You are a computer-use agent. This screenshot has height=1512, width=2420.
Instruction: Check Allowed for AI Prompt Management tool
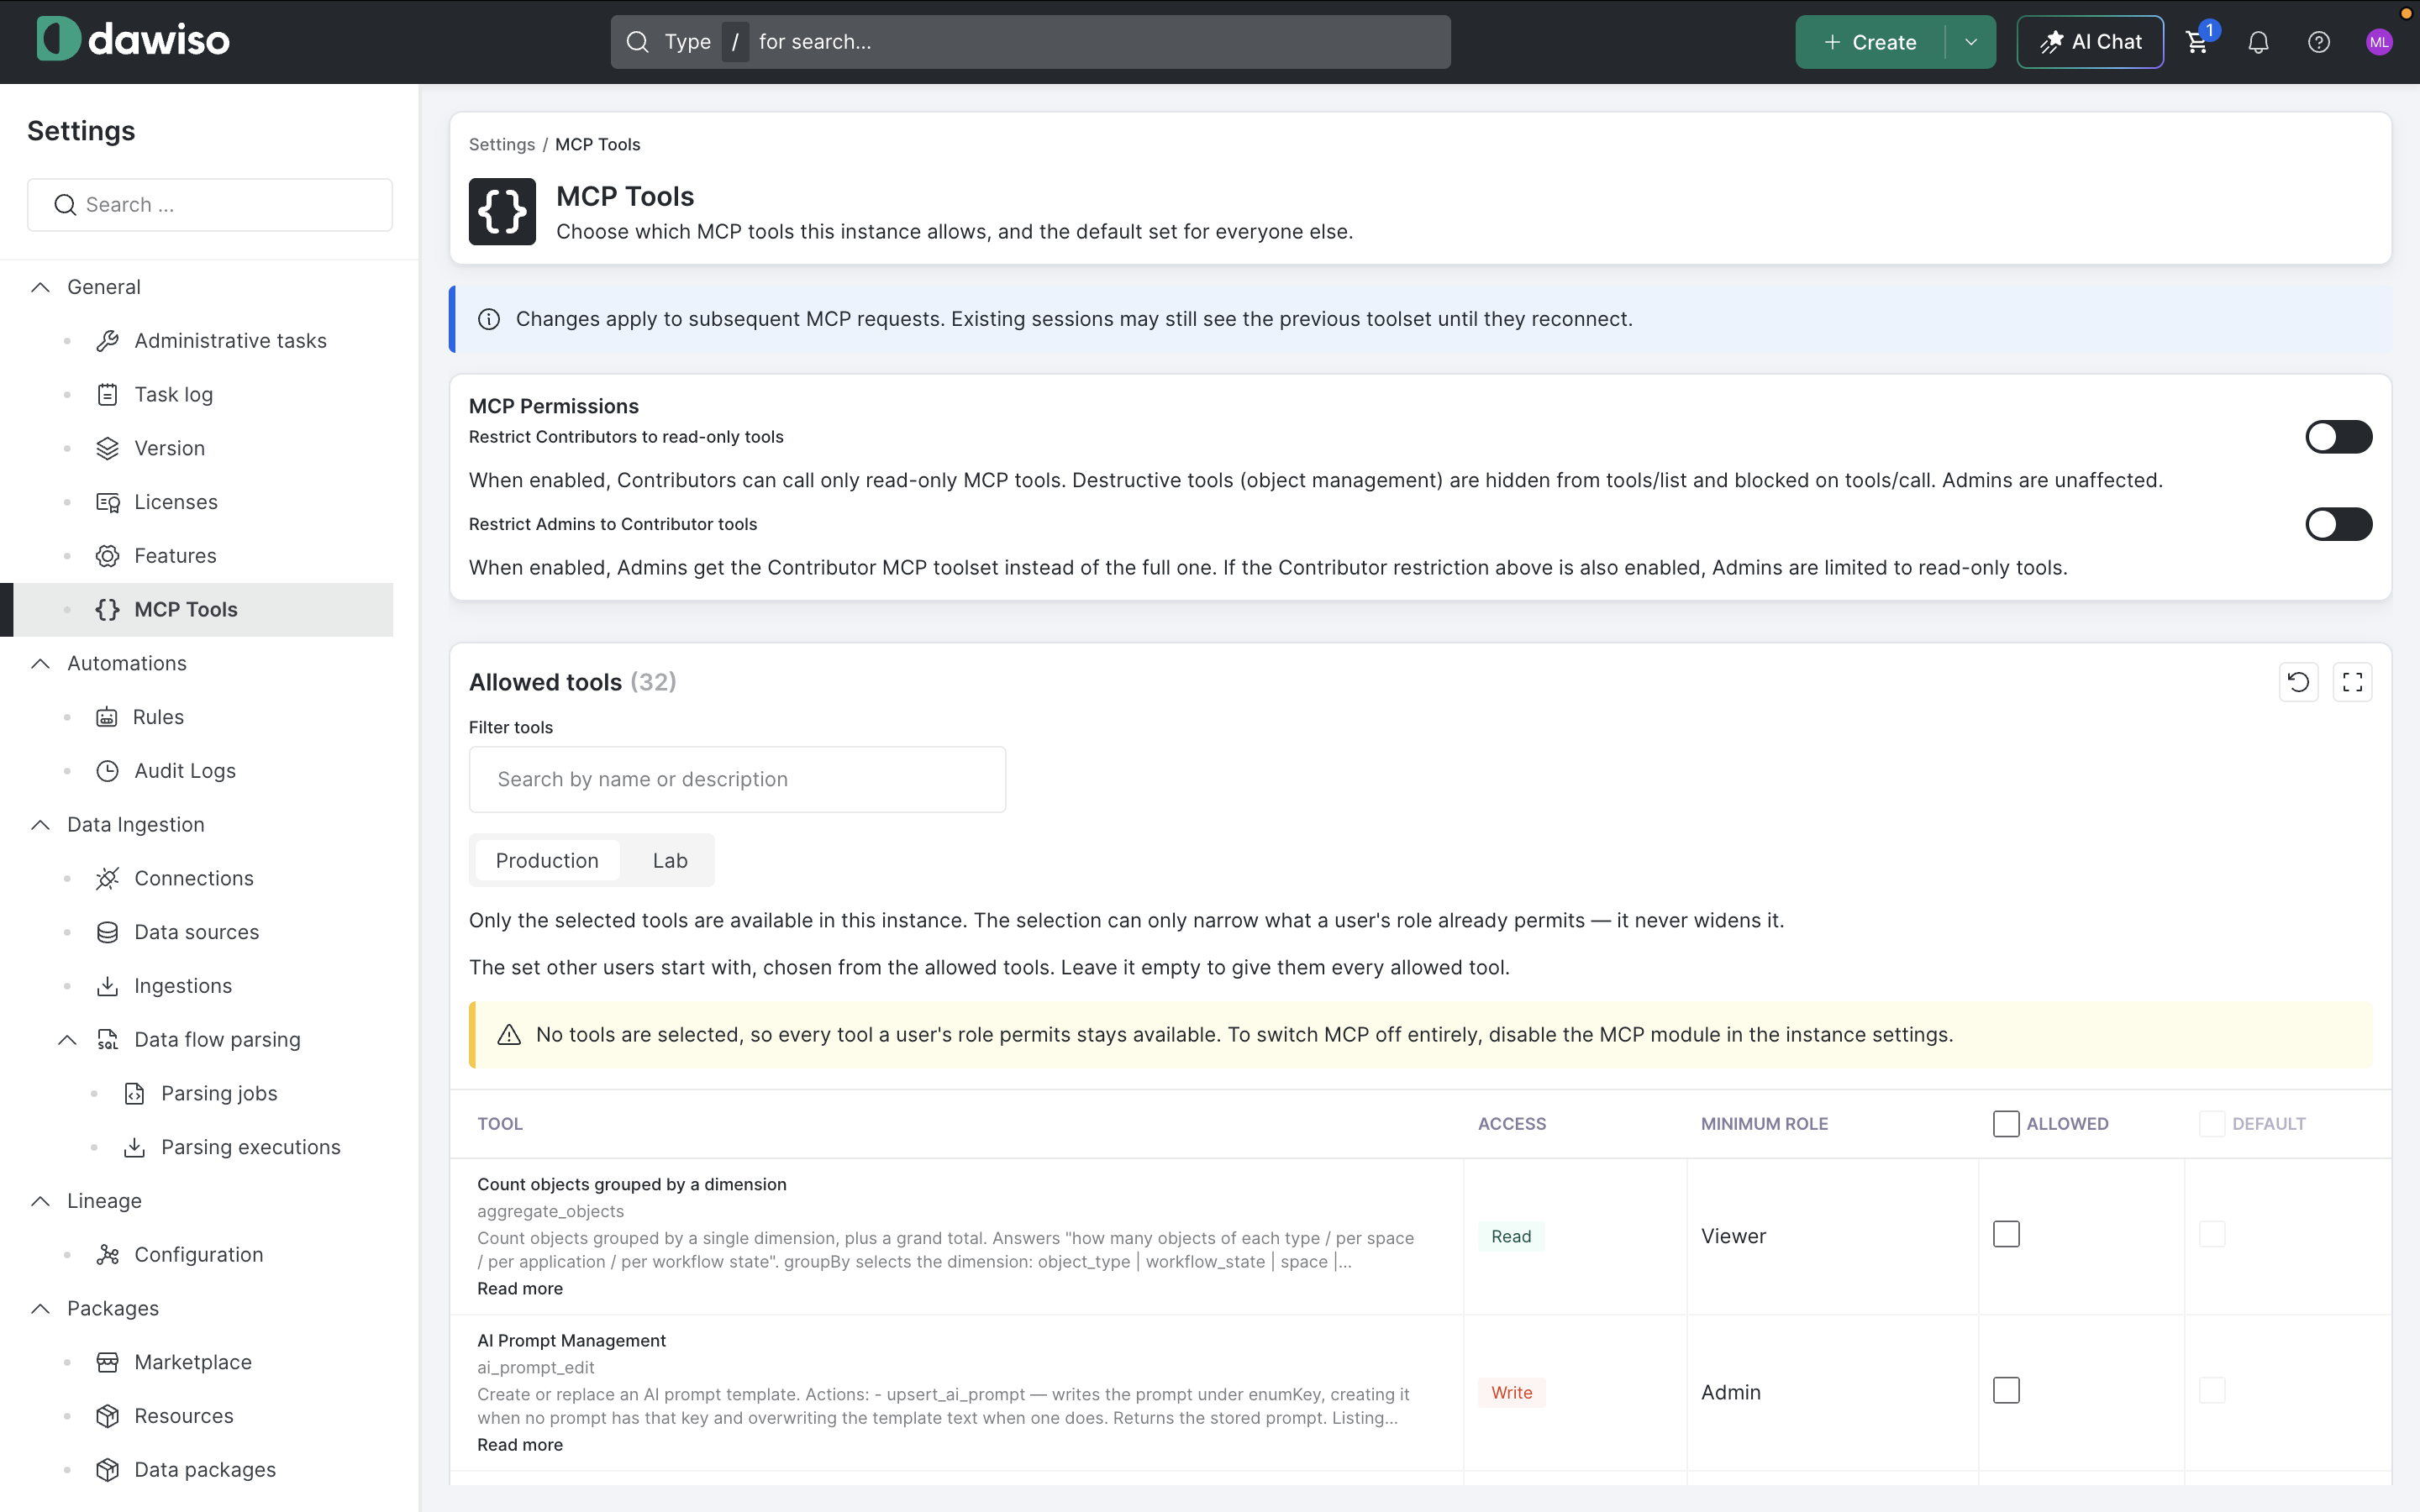2006,1390
